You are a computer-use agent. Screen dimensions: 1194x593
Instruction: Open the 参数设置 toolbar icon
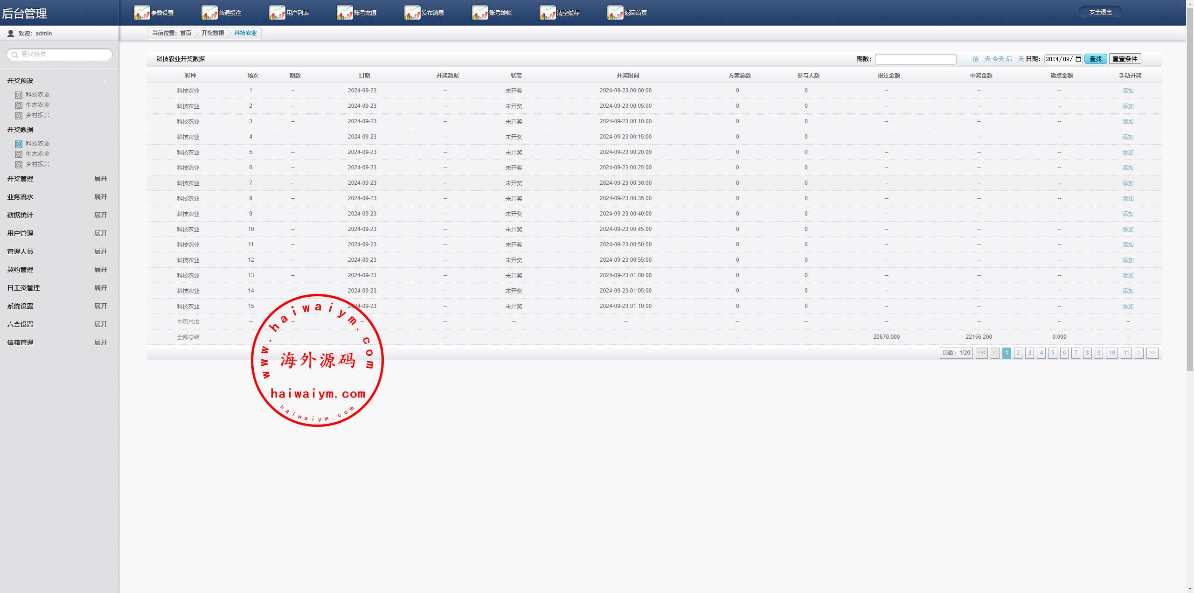(142, 13)
